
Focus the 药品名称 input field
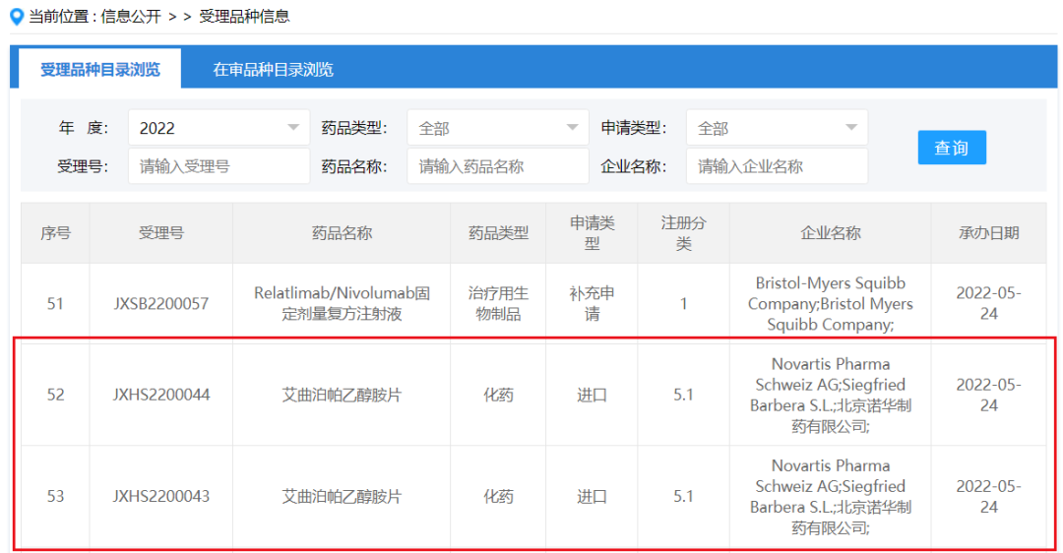pos(498,166)
